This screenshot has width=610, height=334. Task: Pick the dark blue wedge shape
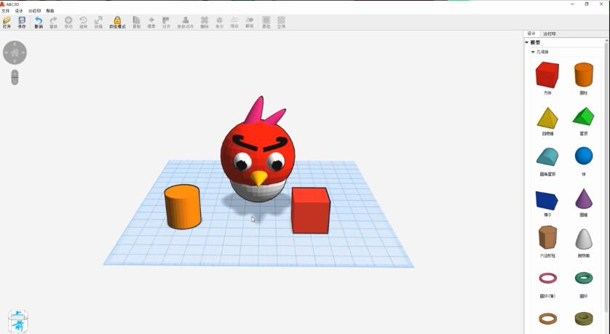(x=547, y=200)
